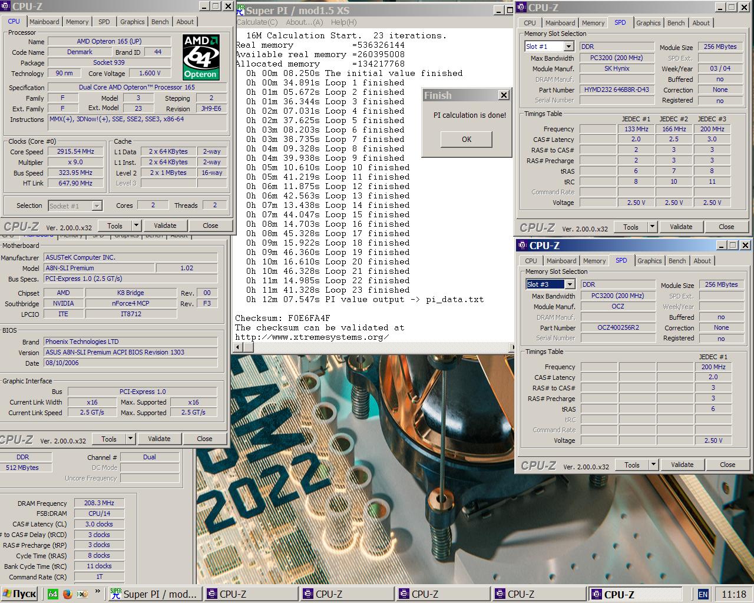Click the Super PI title bar icon

(240, 10)
